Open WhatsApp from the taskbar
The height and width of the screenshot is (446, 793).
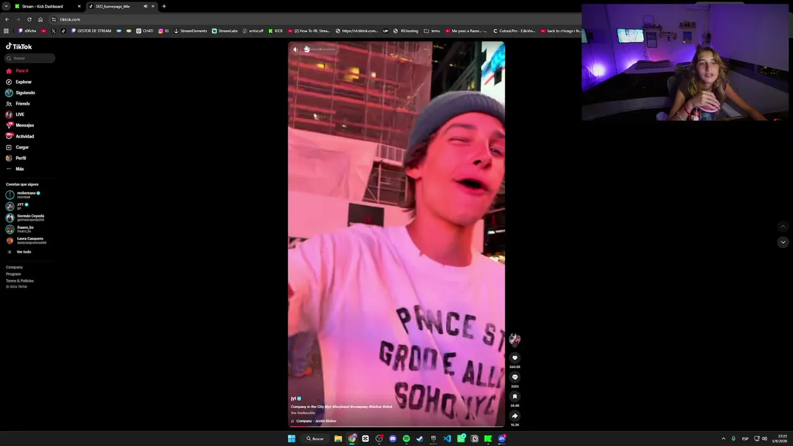click(461, 439)
